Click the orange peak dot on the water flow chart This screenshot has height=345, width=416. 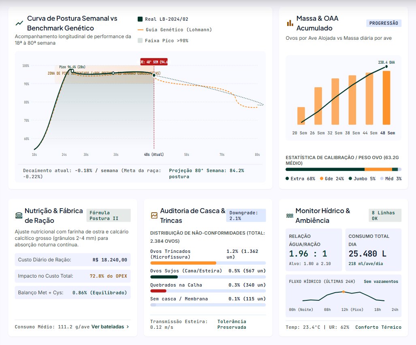[x=343, y=292]
